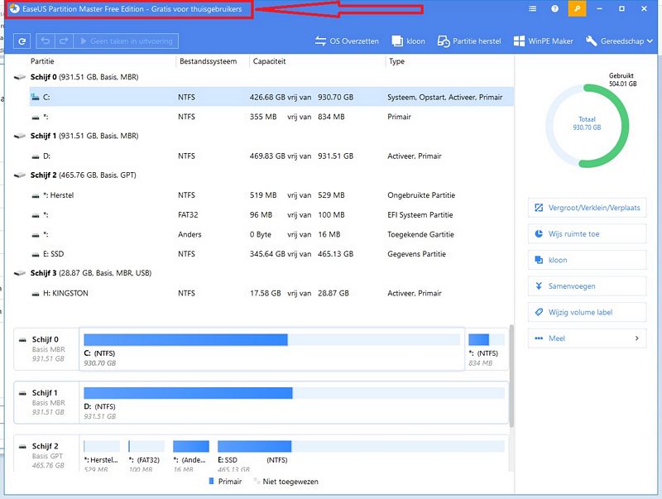Select the FAT32 EFI partition row
The width and height of the screenshot is (662, 499).
(x=272, y=214)
